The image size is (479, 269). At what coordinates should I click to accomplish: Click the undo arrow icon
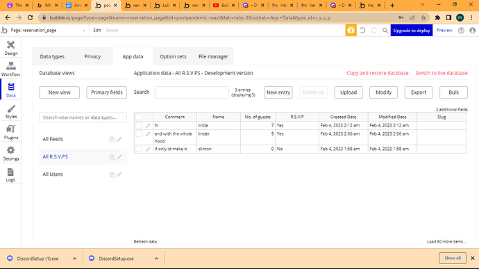tap(362, 31)
